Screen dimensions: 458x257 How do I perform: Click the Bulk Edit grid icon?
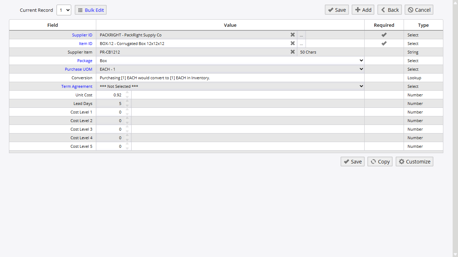[81, 10]
